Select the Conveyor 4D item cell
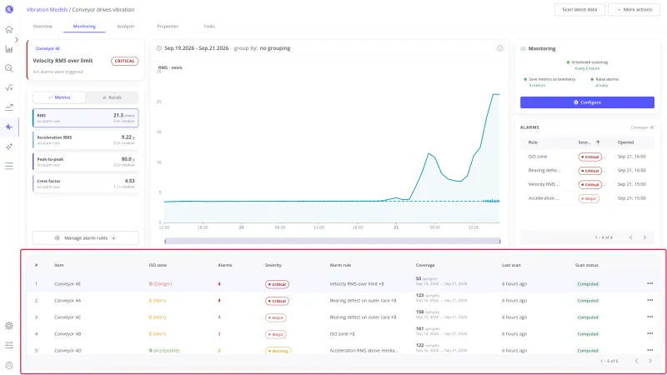 click(68, 350)
